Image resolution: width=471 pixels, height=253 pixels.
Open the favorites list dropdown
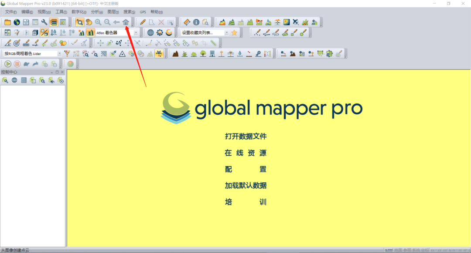point(226,33)
